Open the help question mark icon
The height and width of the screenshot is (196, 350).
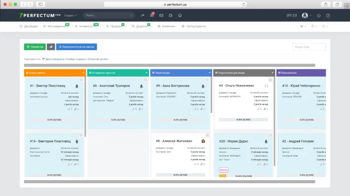click(328, 16)
